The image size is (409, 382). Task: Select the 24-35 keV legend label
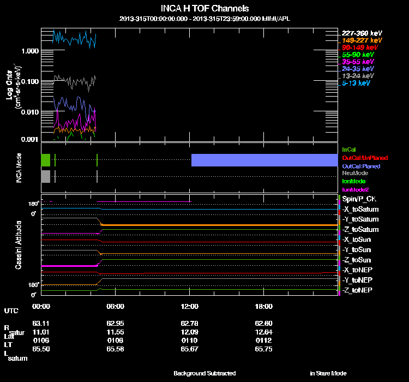tap(358, 69)
